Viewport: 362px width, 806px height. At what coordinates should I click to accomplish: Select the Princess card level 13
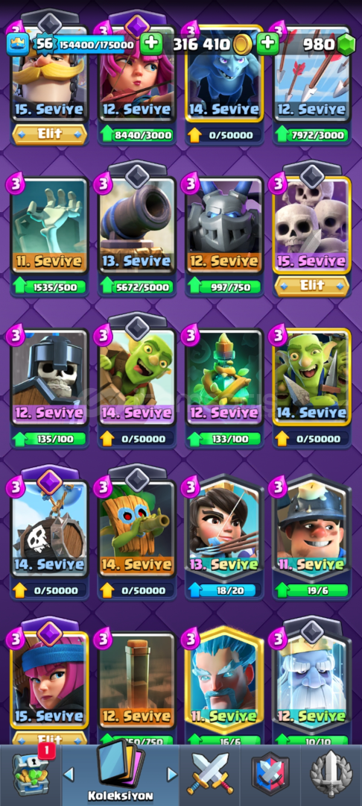point(224,529)
